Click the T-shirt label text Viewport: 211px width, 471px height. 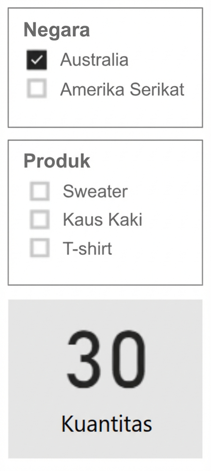pyautogui.click(x=87, y=248)
